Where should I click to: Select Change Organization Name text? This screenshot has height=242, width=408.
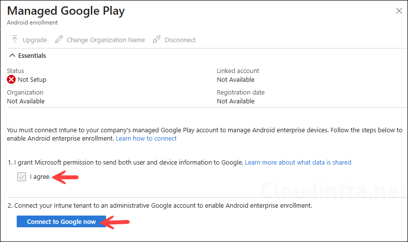pyautogui.click(x=106, y=40)
